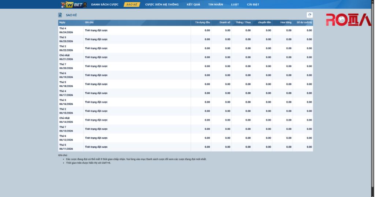Select the date cell Thứ 4 06/17/2026
375x197 pixels.
(x=71, y=93)
